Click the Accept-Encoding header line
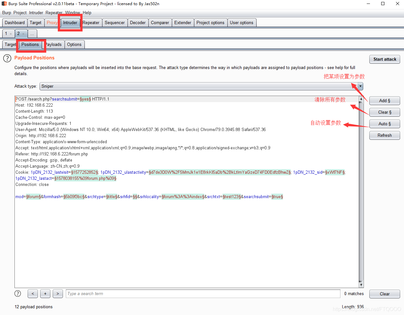Viewport: 404px width, 315px height. [44, 160]
